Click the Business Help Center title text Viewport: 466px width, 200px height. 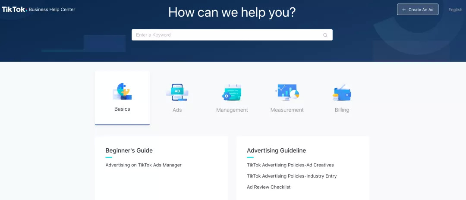click(x=52, y=9)
